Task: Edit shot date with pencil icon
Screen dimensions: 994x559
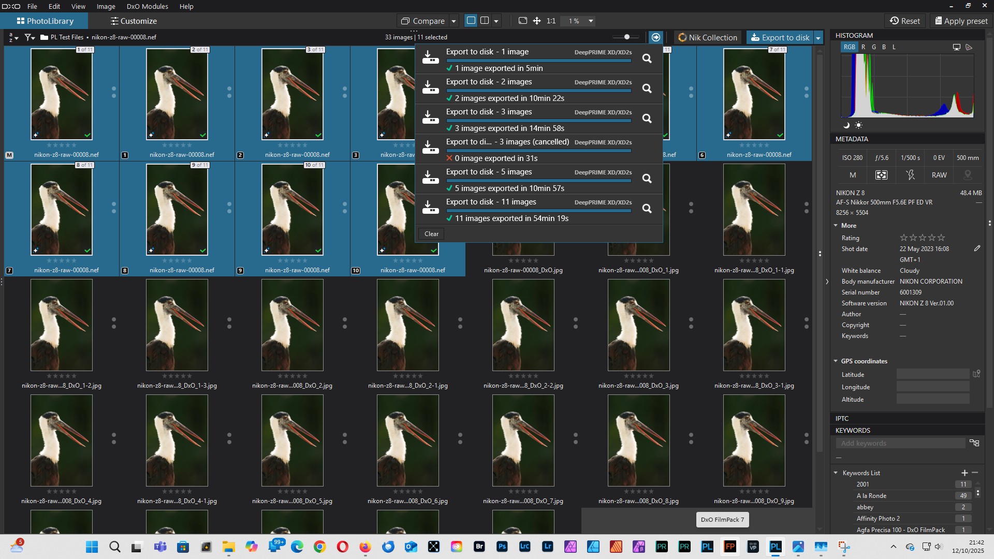Action: pyautogui.click(x=977, y=249)
